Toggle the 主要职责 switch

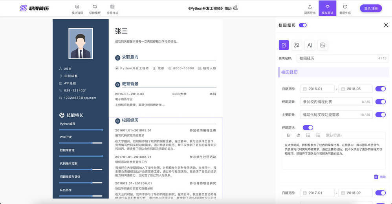click(x=381, y=115)
